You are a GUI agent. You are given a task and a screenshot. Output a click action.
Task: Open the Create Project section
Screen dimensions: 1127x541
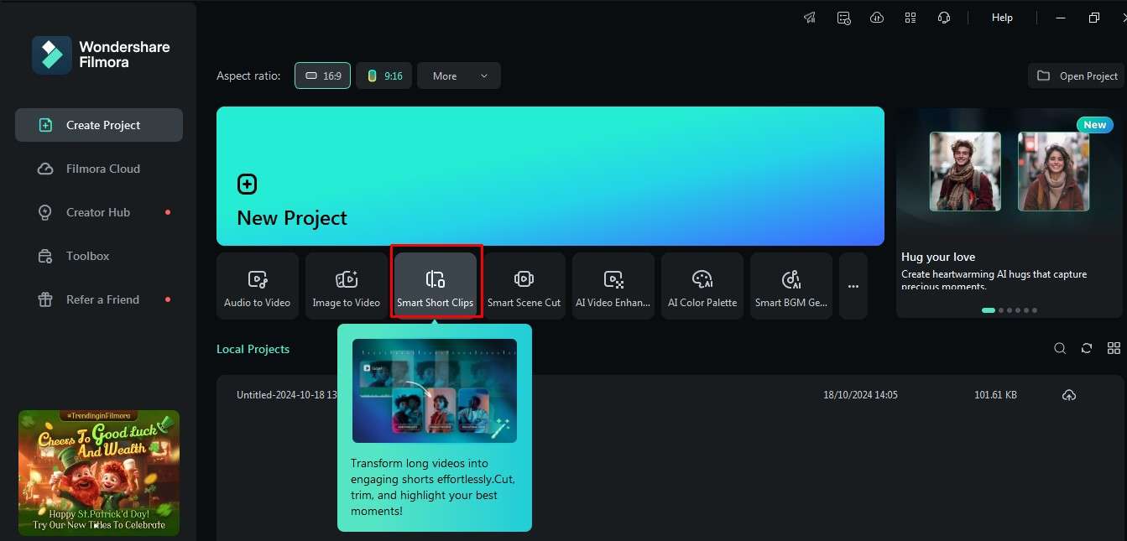[x=99, y=125]
